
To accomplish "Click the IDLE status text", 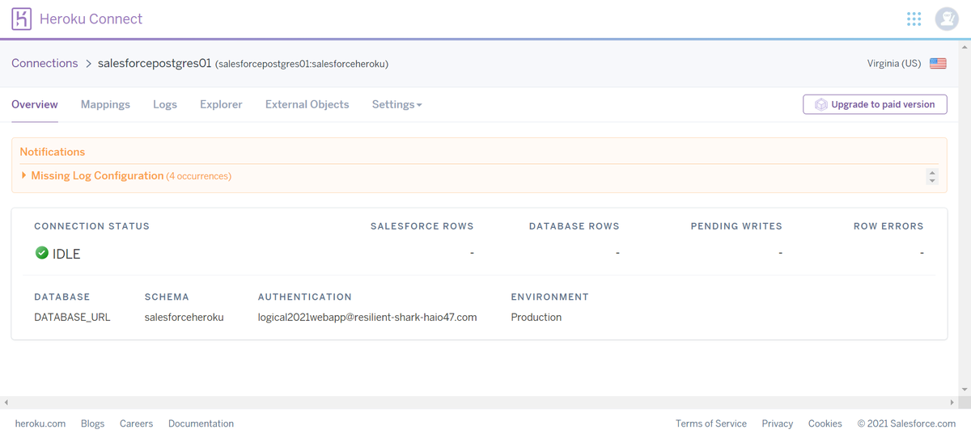I will (x=66, y=254).
